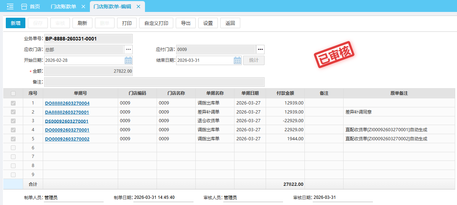
Task: Open the 应付门店 lookup ellipsis button
Action: pyautogui.click(x=260, y=50)
